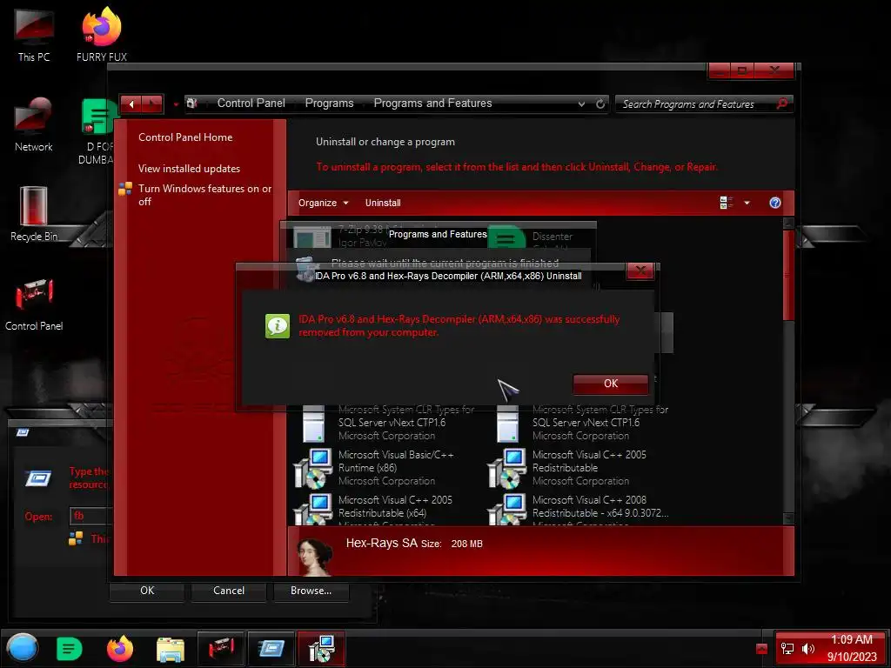Screen dimensions: 891x668
Task: Open Control Panel Home link
Action: point(185,137)
